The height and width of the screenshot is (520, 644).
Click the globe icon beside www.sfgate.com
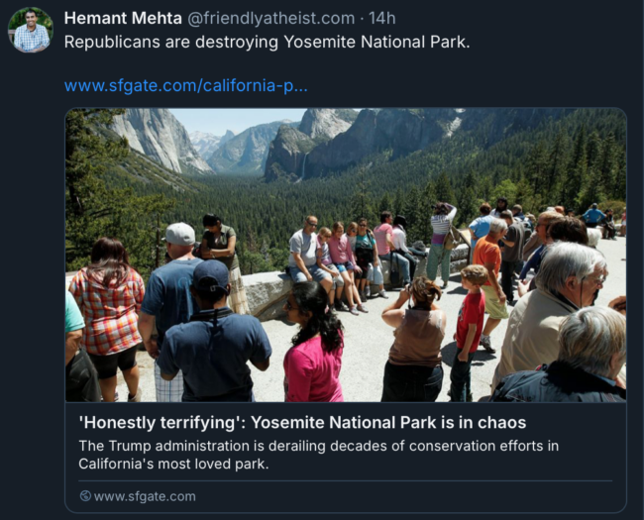pyautogui.click(x=85, y=496)
